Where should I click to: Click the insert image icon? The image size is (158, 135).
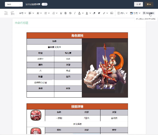(x=112, y=13)
